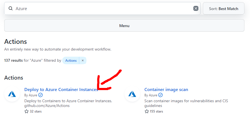Image resolution: width=250 pixels, height=117 pixels.
Task: Click "By Azure" under Container image scan
Action: [151, 95]
